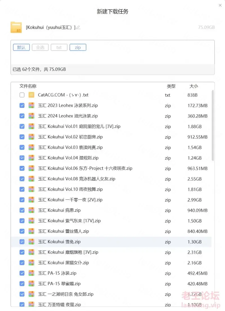
Task: Select file name 玉汇 Kokuhui 雪兔.zip
Action: click(x=59, y=242)
